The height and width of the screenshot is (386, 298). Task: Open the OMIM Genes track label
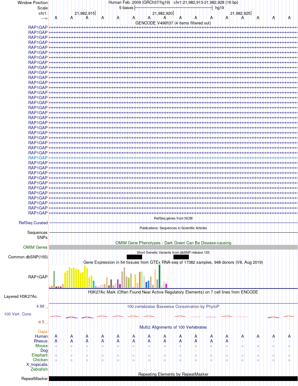[35, 247]
